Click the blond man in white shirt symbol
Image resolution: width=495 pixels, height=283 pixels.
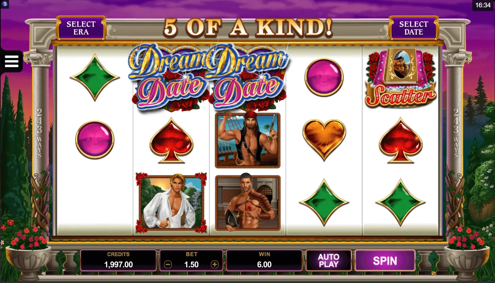point(171,203)
